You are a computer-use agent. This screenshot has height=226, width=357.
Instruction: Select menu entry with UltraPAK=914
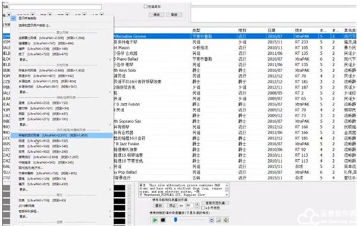click(62, 114)
